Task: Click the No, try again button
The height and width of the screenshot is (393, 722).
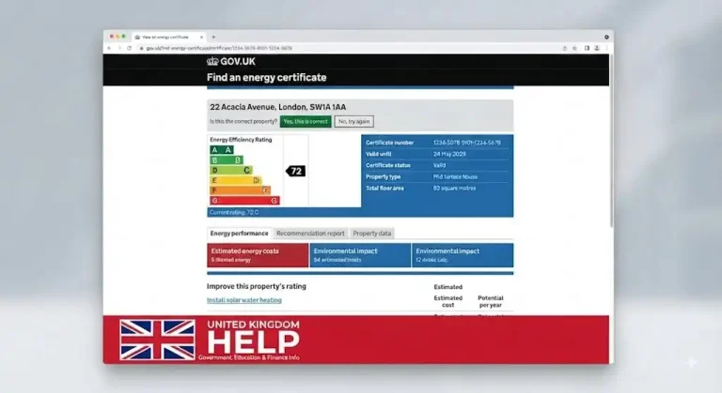Action: click(353, 121)
